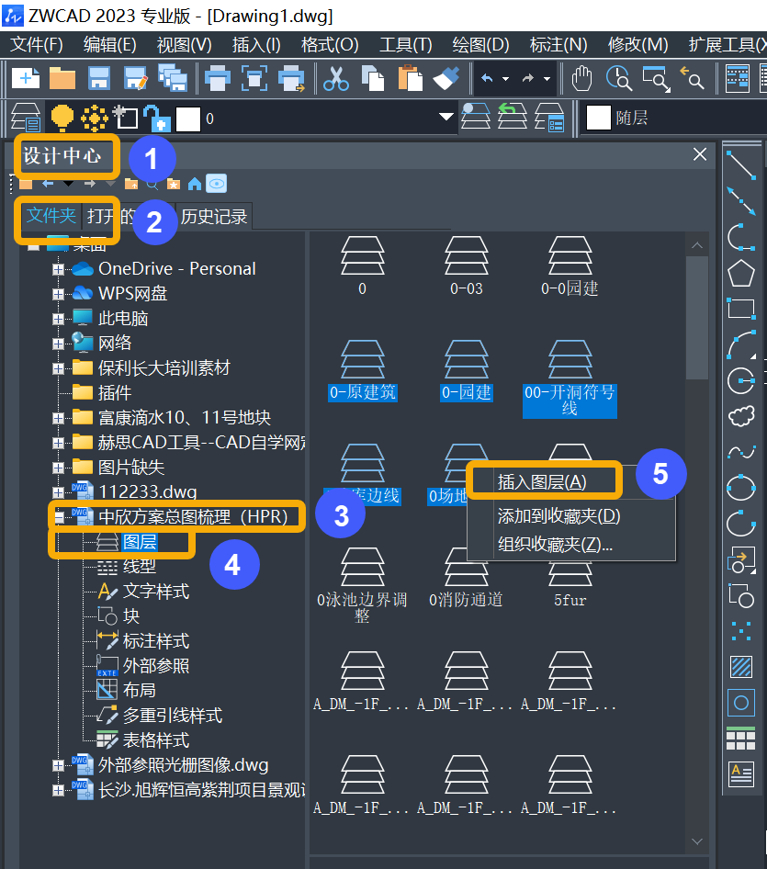
Task: Open the layer name dropdown arrow
Action: (446, 117)
